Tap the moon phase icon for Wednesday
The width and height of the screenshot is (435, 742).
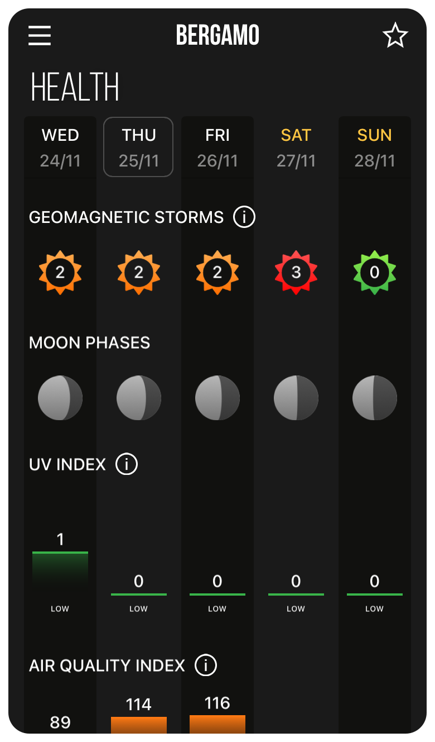[x=60, y=397]
